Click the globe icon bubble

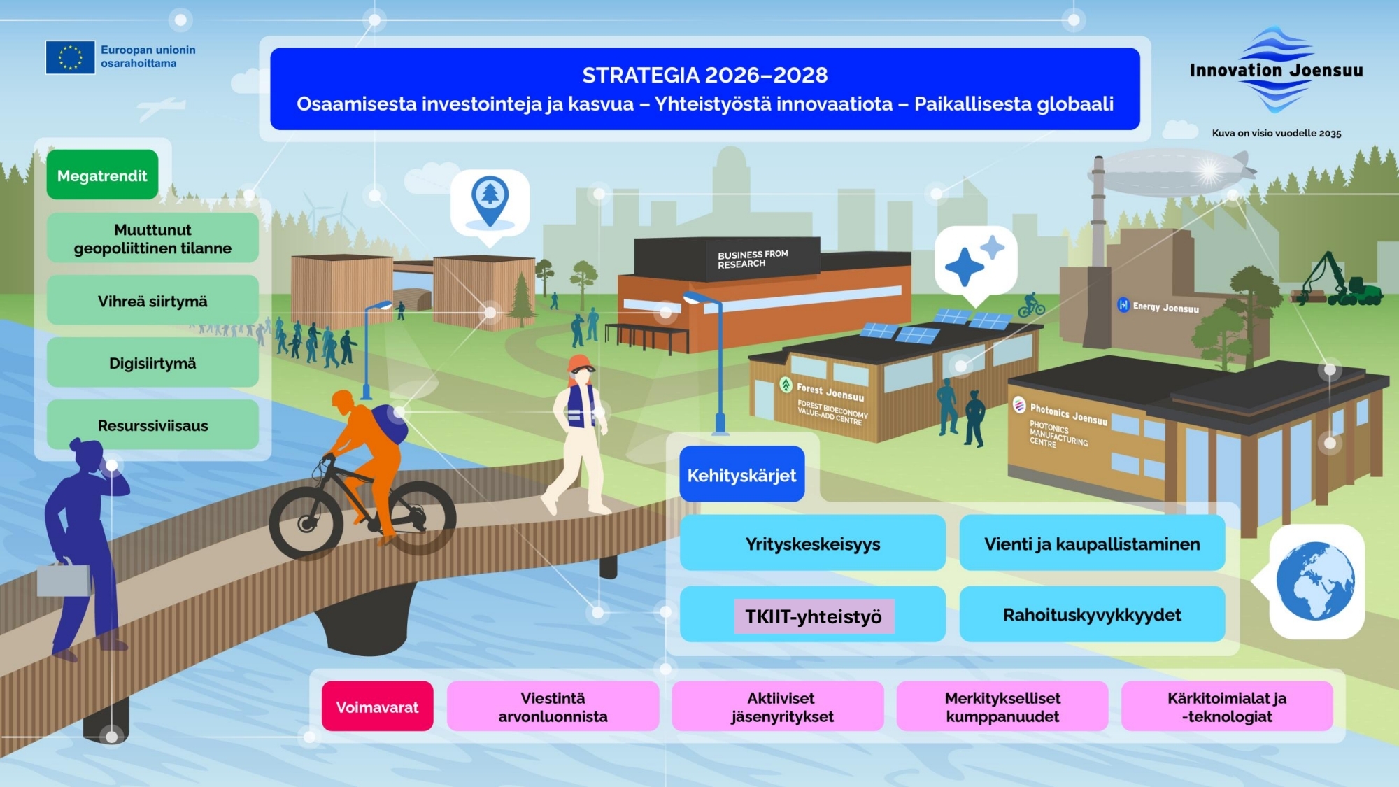click(x=1316, y=581)
